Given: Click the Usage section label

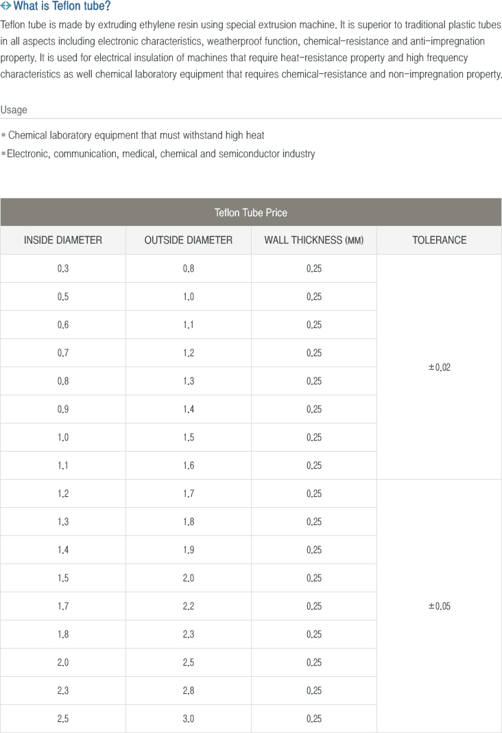Looking at the screenshot, I should pyautogui.click(x=14, y=110).
